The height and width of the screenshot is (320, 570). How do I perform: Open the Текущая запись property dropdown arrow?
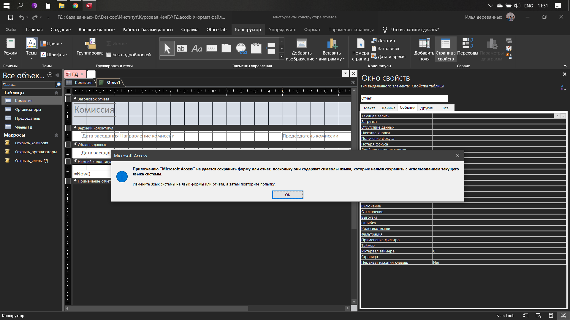[557, 116]
